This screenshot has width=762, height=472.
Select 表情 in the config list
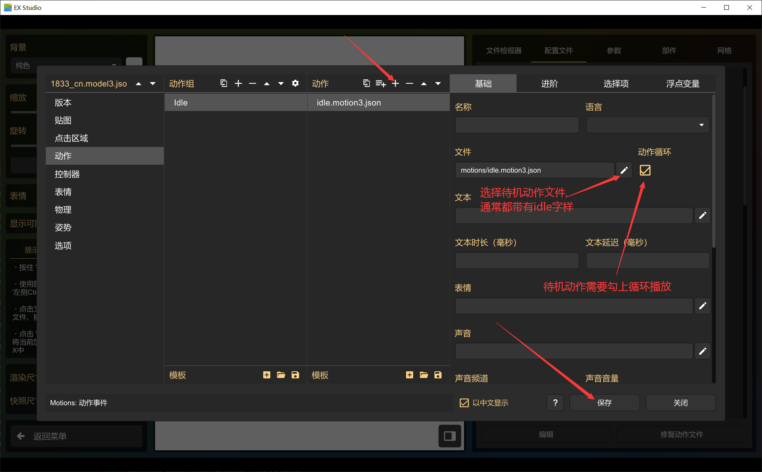point(105,192)
